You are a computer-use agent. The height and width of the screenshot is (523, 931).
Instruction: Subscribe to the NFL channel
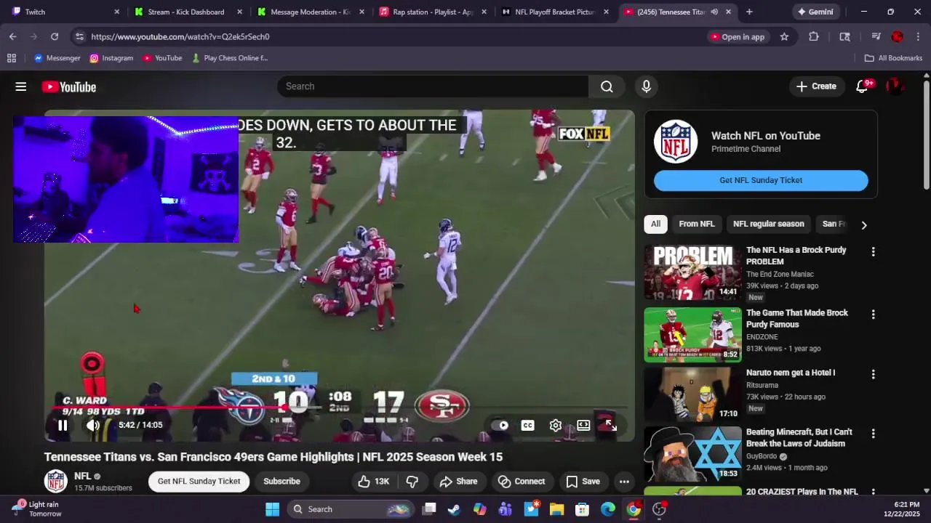[281, 482]
